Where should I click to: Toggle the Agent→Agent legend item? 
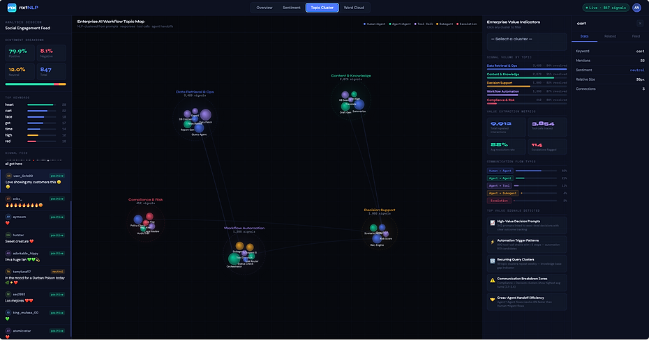[x=400, y=24]
